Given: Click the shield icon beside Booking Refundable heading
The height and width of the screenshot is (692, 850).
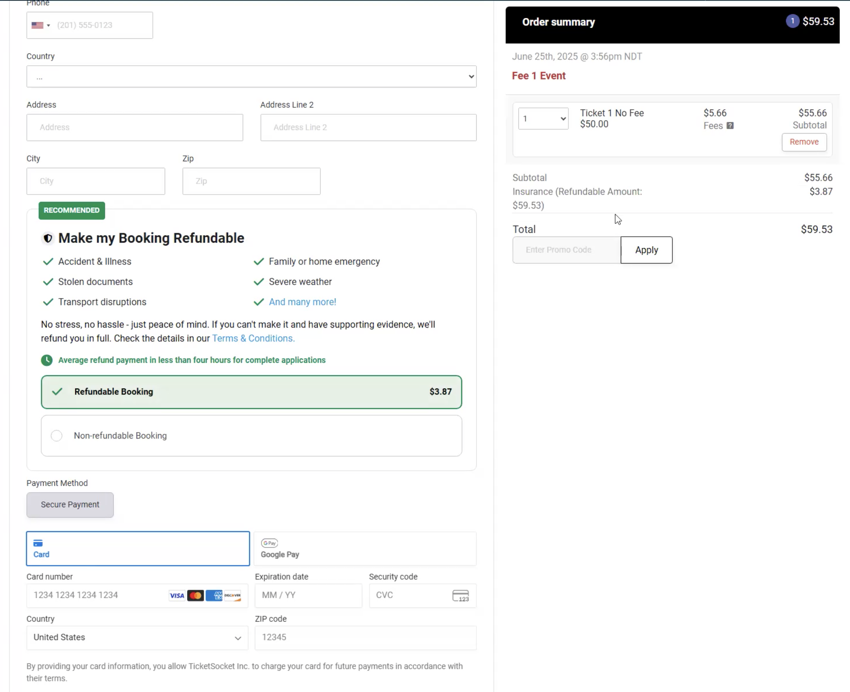Looking at the screenshot, I should tap(48, 238).
